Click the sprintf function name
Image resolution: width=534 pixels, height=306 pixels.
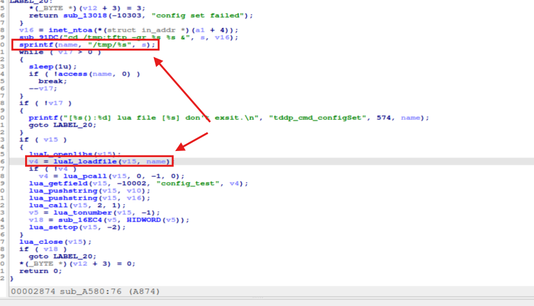click(x=36, y=45)
